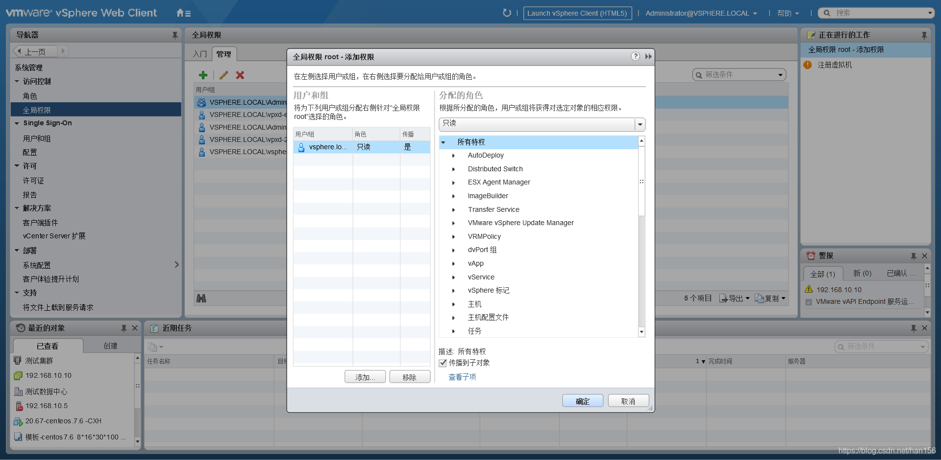Pin the Work In Progress panel

[924, 35]
